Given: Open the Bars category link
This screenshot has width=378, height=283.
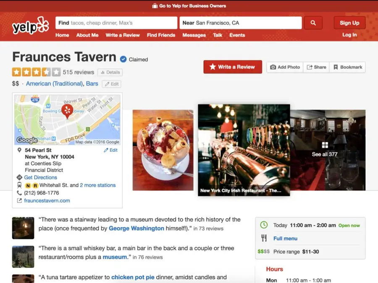Looking at the screenshot, I should (x=92, y=83).
